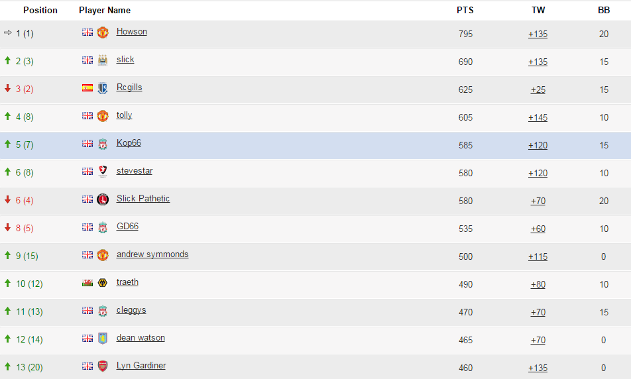631x379 pixels.
Task: Click the Spanish flag in Rcgills row
Action: point(87,87)
